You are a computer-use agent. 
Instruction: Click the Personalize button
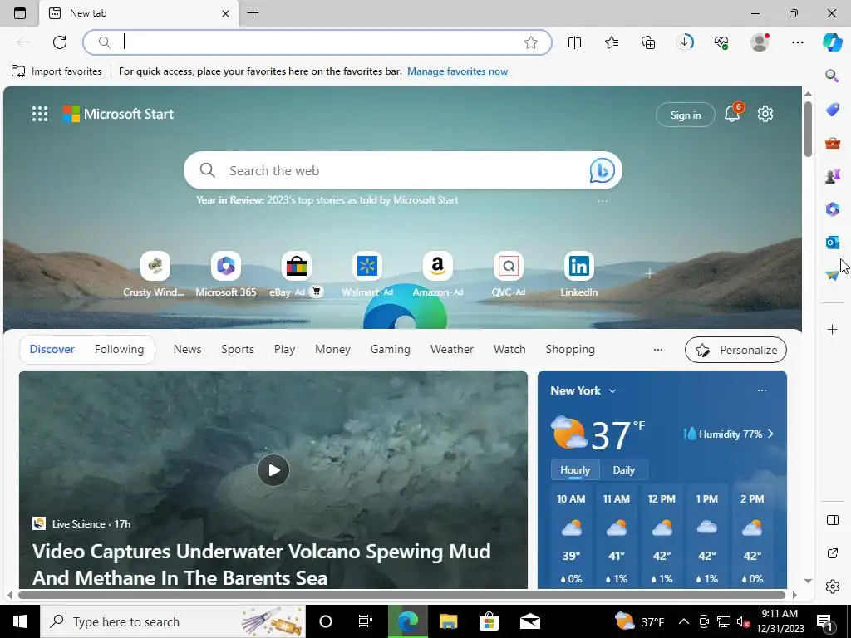coord(735,350)
